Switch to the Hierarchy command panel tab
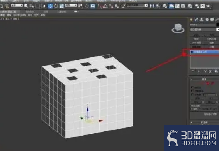 click(201, 20)
